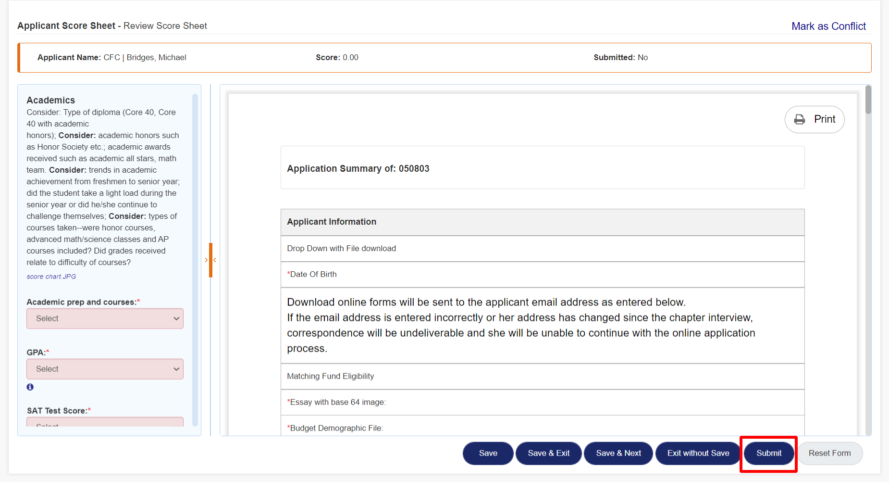Image resolution: width=889 pixels, height=482 pixels.
Task: Click the info icon below GPA dropdown
Action: click(x=30, y=387)
